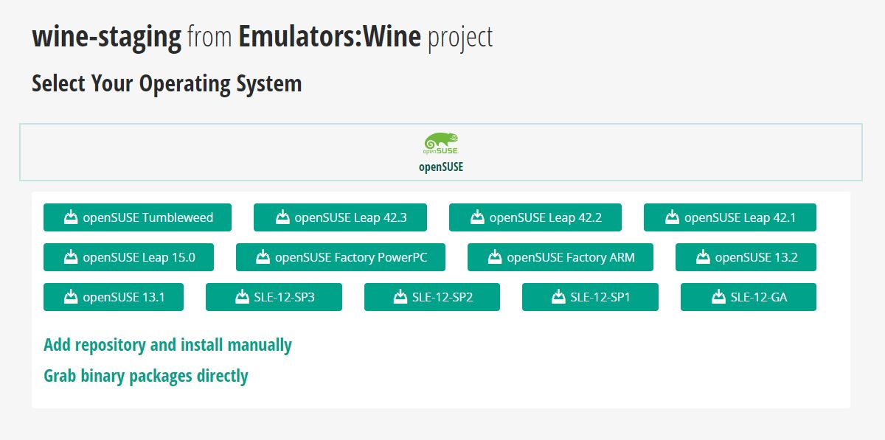Click the openSUSE 13.2 button
This screenshot has height=440, width=885.
pyautogui.click(x=746, y=257)
